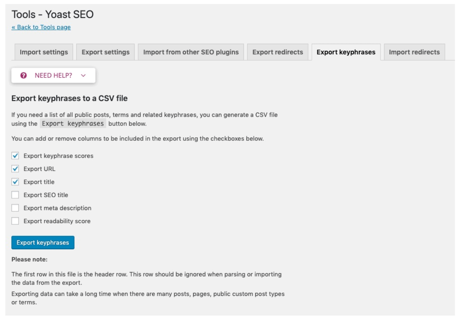The width and height of the screenshot is (460, 320).
Task: Click the question mark help icon
Action: tap(23, 75)
